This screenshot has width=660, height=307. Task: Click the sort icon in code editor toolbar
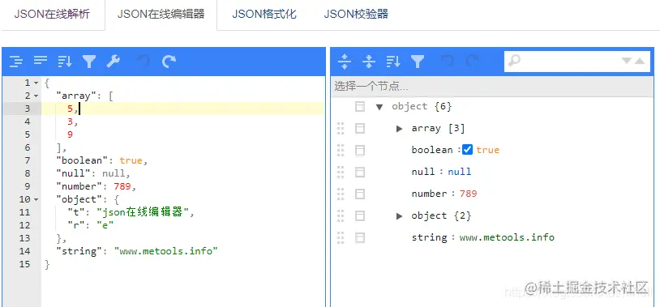[x=64, y=62]
